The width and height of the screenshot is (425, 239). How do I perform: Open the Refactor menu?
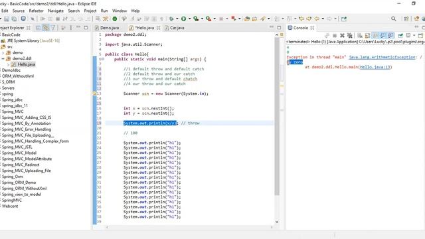[x=36, y=11]
